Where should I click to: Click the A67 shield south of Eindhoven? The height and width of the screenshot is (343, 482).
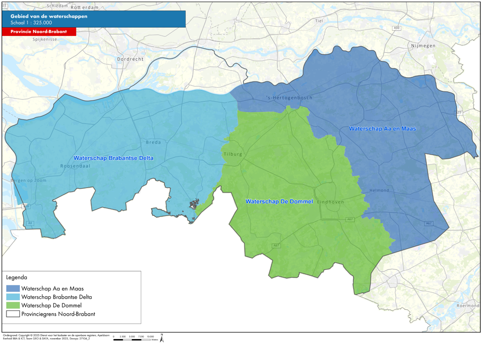(x=350, y=219)
